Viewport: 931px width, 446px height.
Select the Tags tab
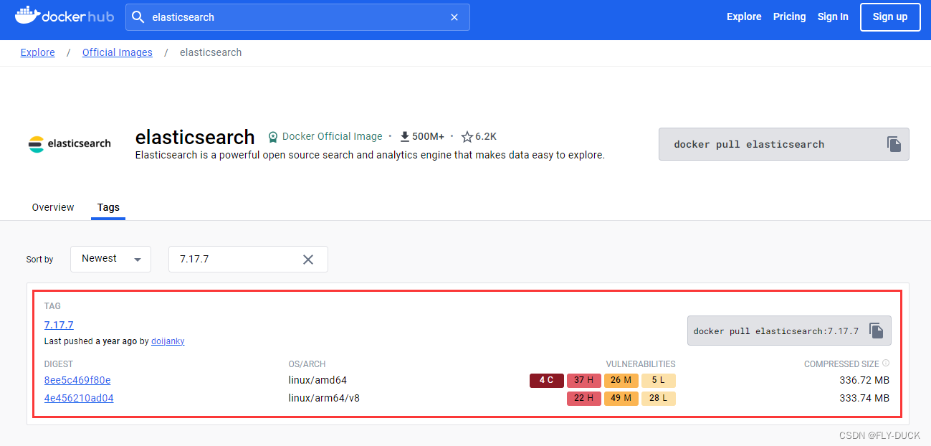coord(108,207)
